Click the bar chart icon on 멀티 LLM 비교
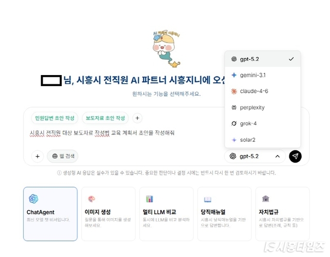Screen dimensions: 330x257 click(x=149, y=198)
